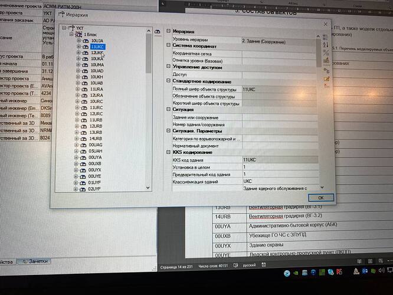Select the 11UKC tree item

(97, 47)
